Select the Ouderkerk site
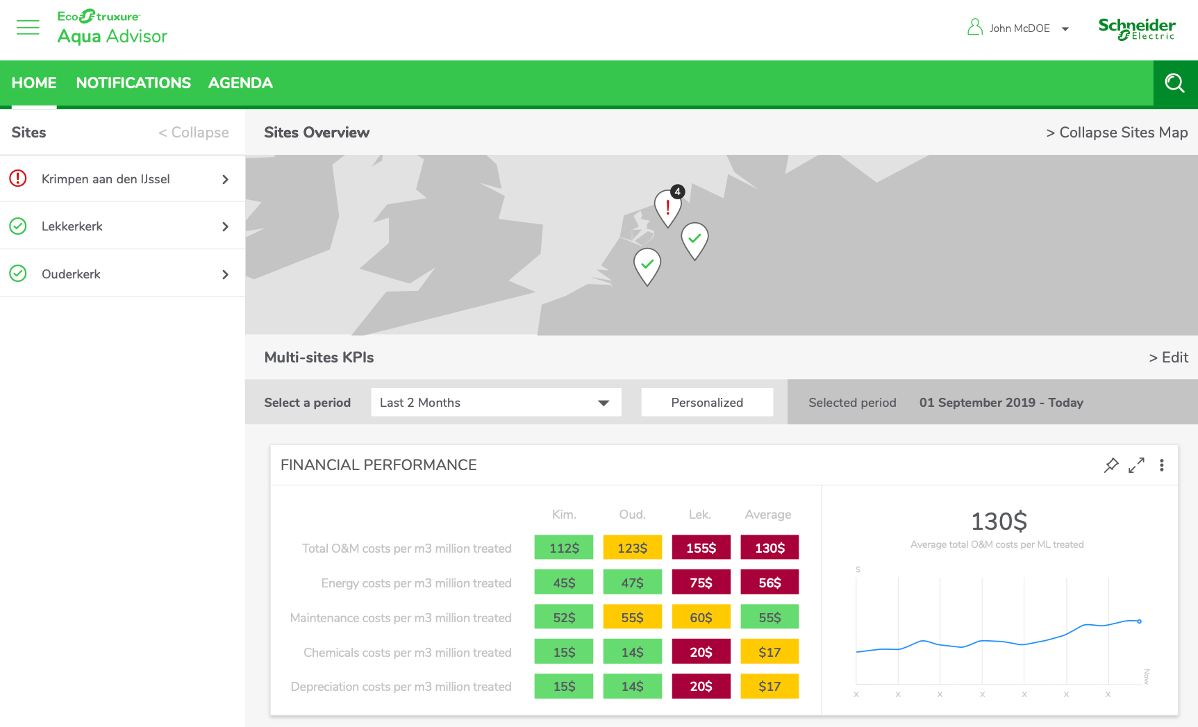This screenshot has height=727, width=1198. pos(122,274)
